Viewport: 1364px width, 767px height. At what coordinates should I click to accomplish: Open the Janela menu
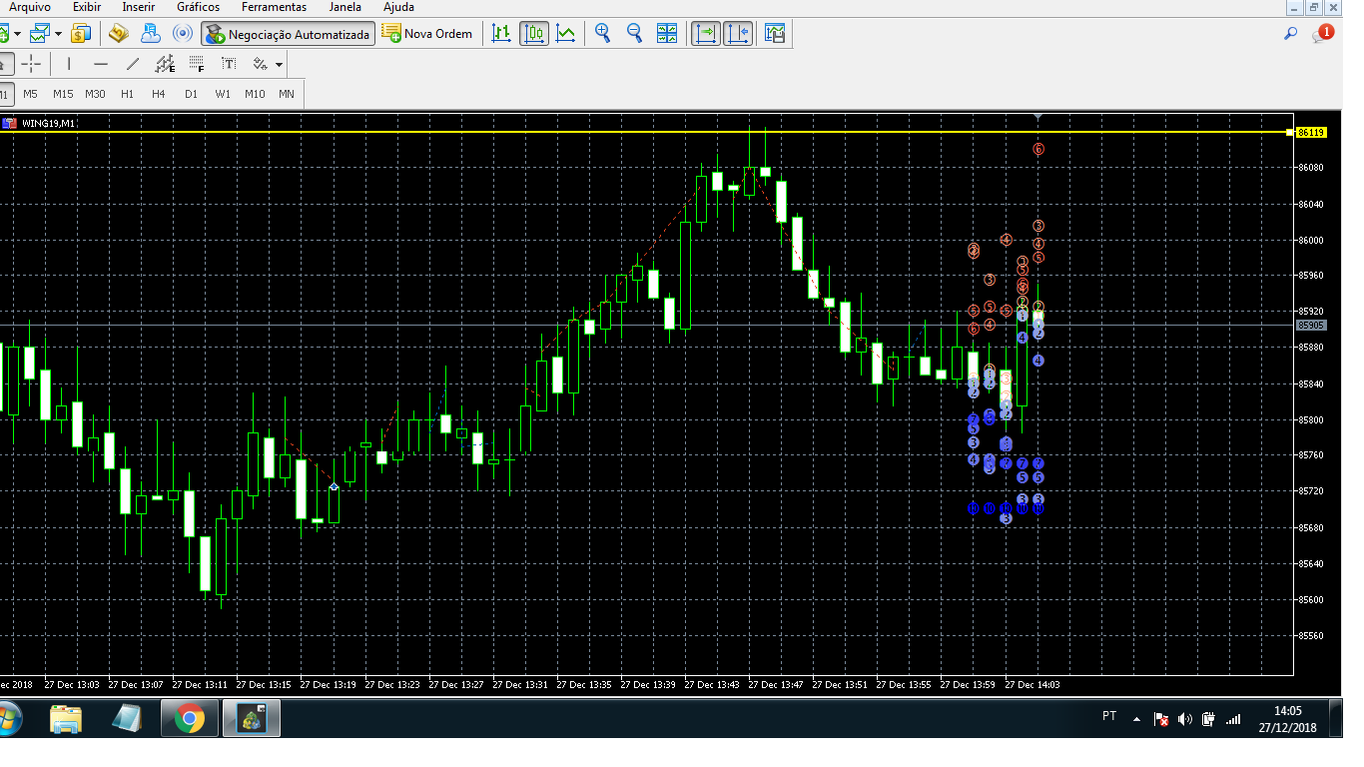click(x=345, y=7)
